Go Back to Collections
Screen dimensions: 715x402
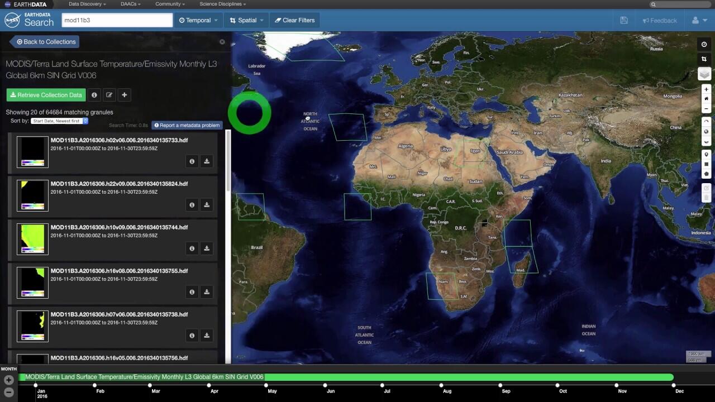[x=46, y=42]
